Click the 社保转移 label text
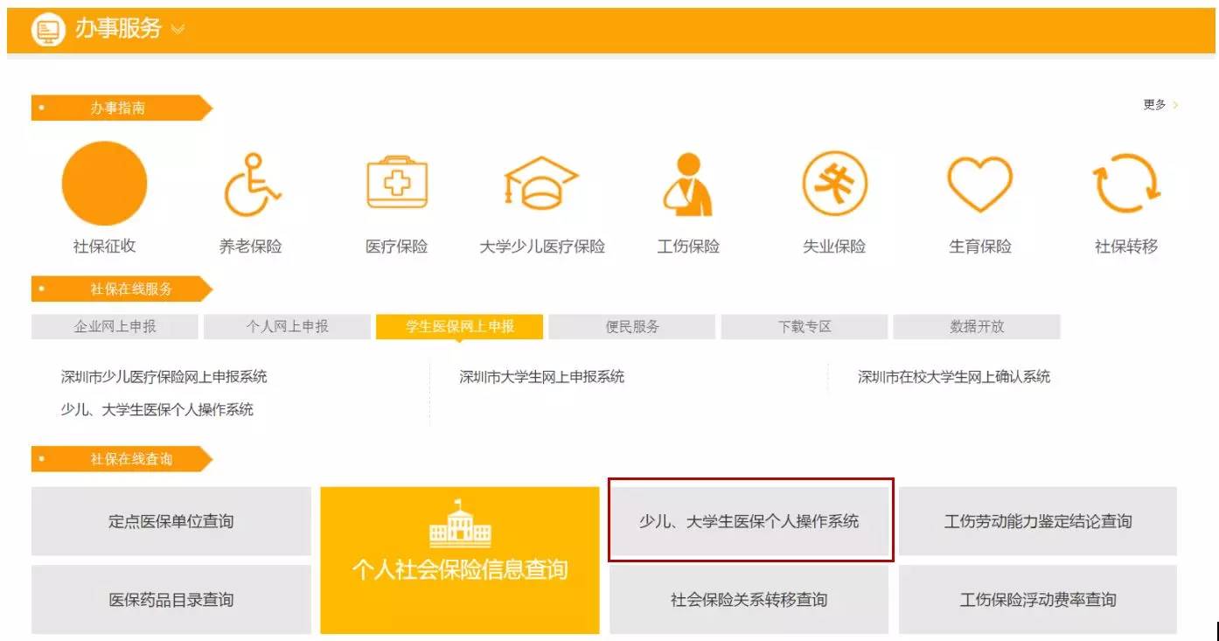This screenshot has height=641, width=1219. pos(1126,247)
